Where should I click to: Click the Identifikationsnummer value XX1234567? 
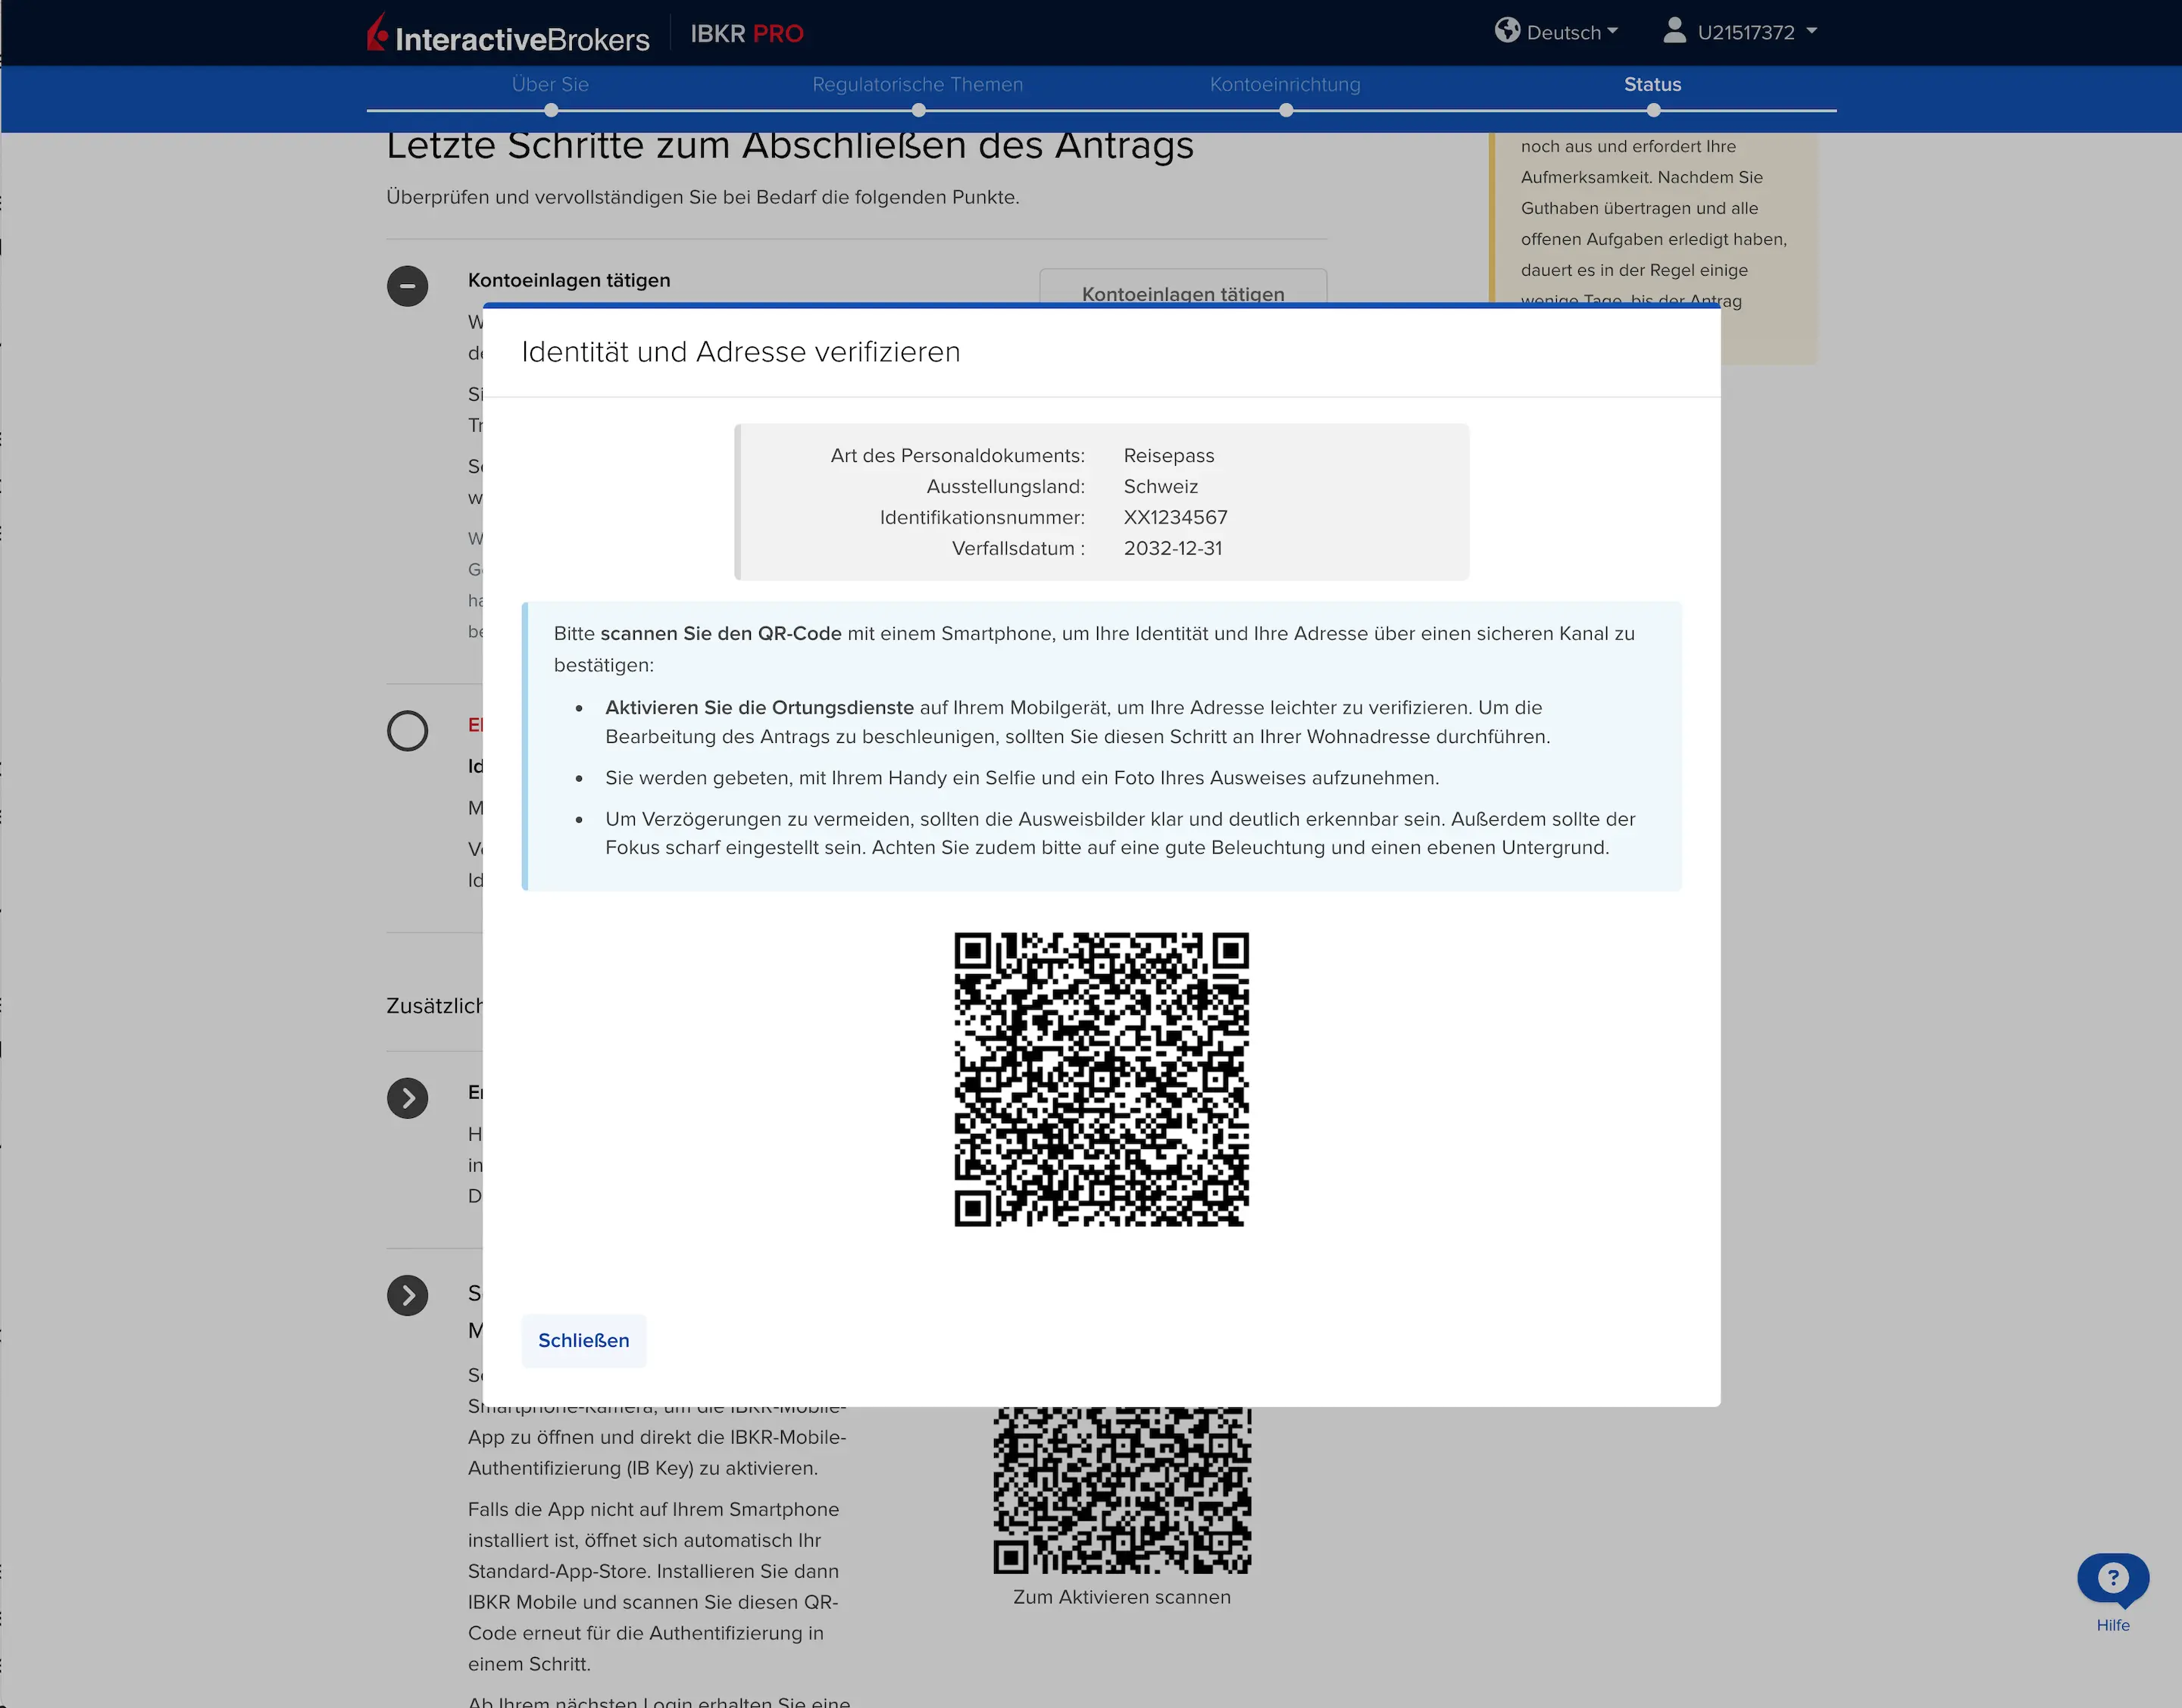1175,517
